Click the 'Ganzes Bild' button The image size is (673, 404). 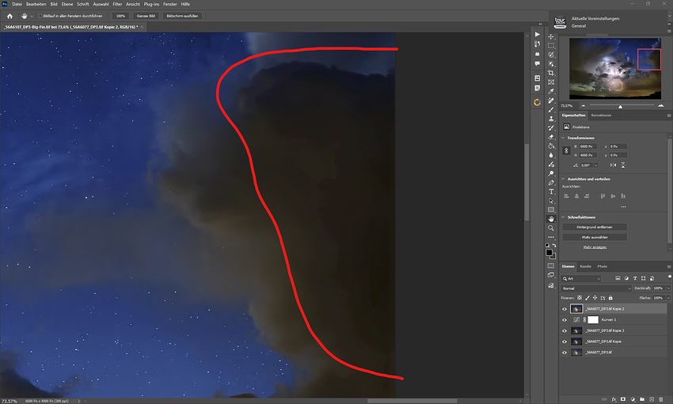146,15
